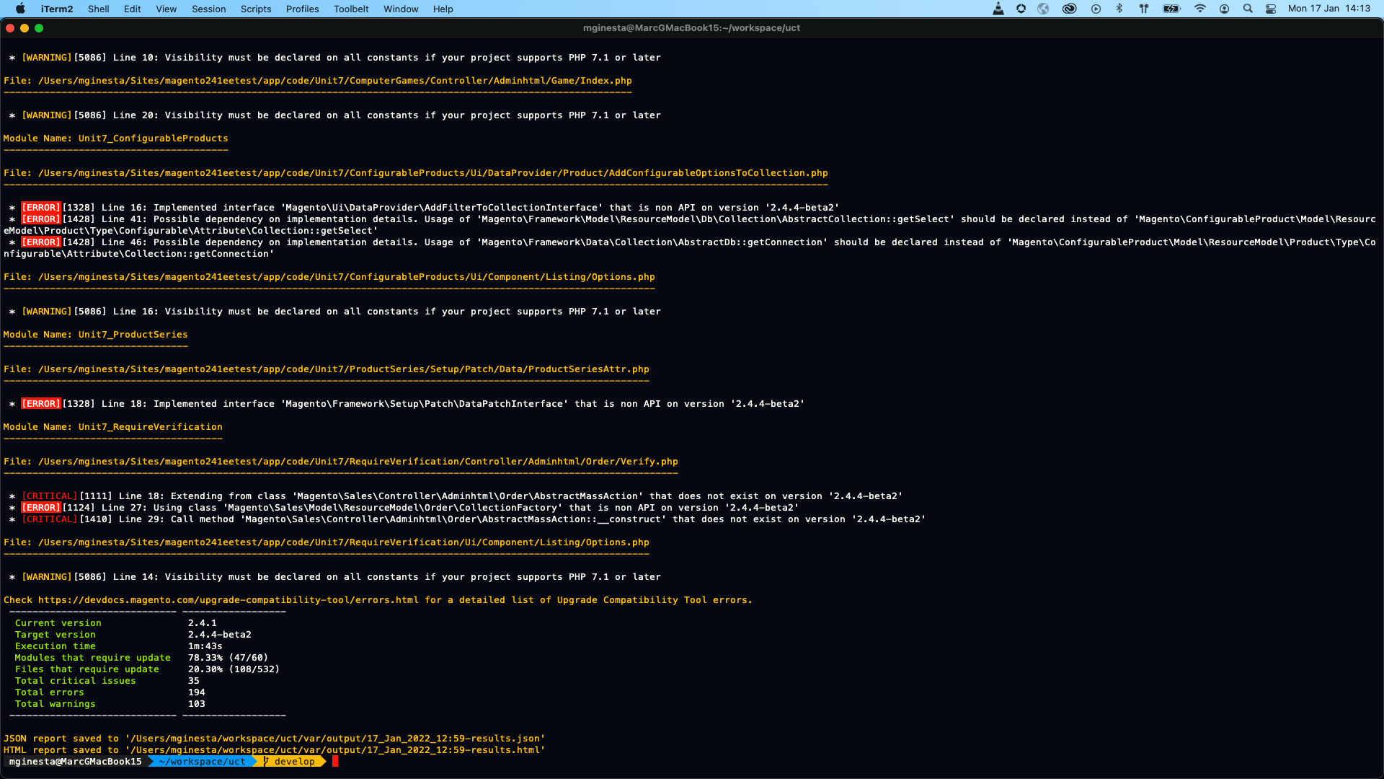Image resolution: width=1384 pixels, height=779 pixels.
Task: Open Spotlight search
Action: (x=1248, y=9)
